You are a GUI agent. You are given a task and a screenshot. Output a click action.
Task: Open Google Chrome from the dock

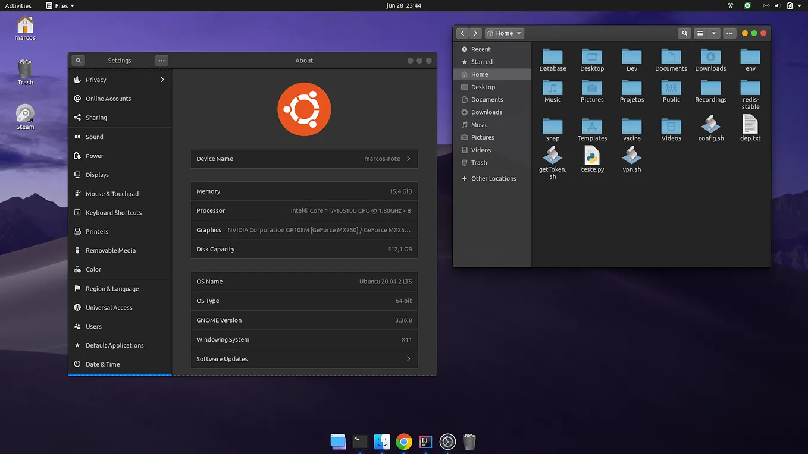click(x=403, y=442)
